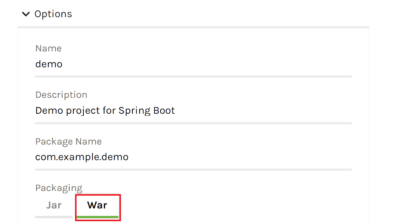Select War packaging option
Screen dimensions: 401x224
pyautogui.click(x=97, y=205)
